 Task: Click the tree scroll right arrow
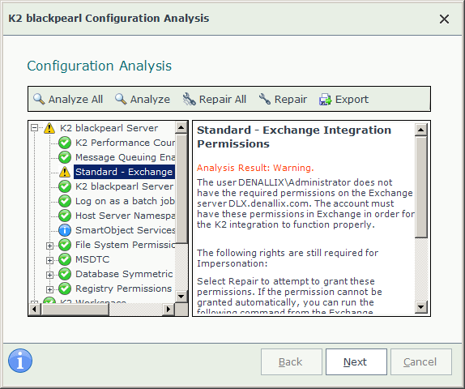pyautogui.click(x=169, y=310)
